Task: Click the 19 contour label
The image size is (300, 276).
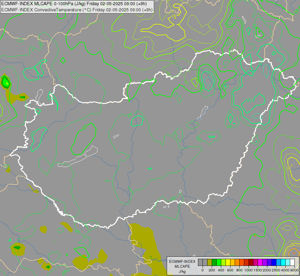Action: (295, 225)
